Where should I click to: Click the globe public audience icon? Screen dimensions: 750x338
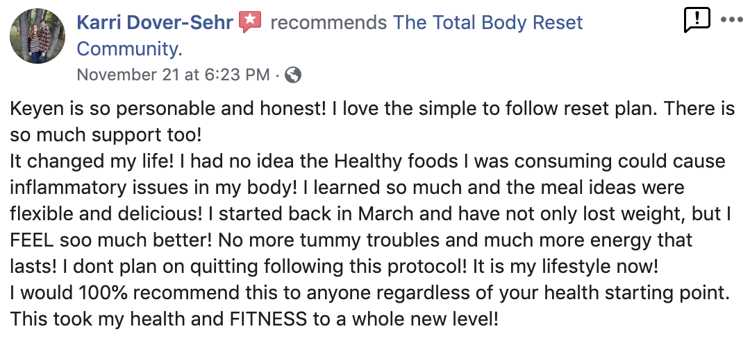click(293, 75)
